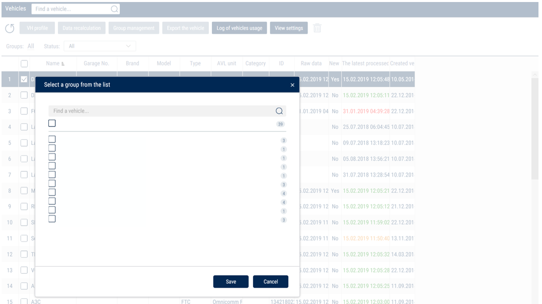Click the orange timestamp 15.02.2019 11:50:40

click(366, 238)
